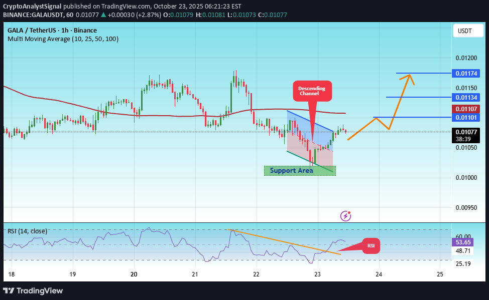Click the blue 0.01174 target price label

pos(466,73)
